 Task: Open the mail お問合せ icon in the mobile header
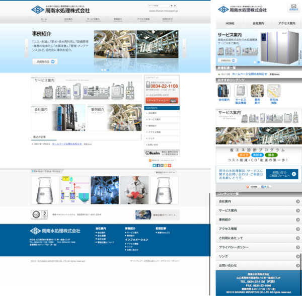(293, 8)
